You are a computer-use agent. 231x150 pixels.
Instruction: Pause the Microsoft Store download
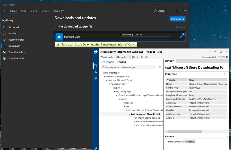[174, 37]
